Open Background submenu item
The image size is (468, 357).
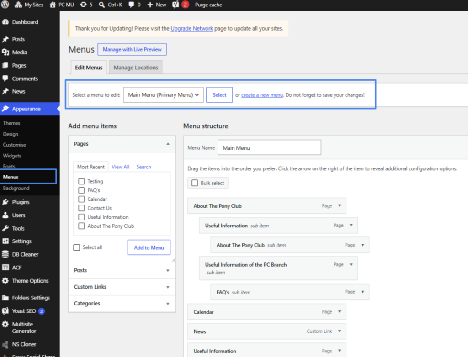click(x=16, y=188)
